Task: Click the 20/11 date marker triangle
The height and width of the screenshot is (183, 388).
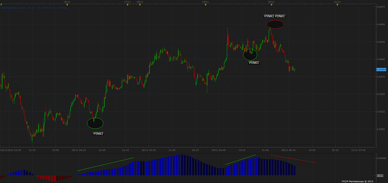Action: point(271,4)
